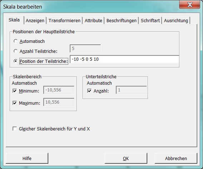Uncheck the Anzahl Unterteilstriche checkbox
Screen dimensions: 203x169
click(89, 91)
